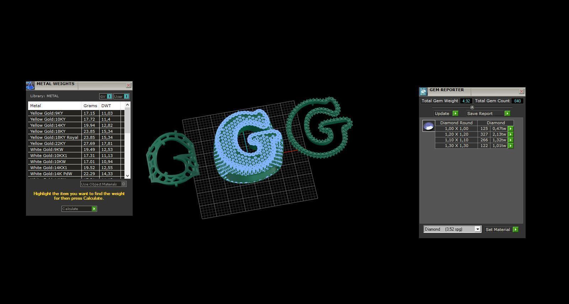This screenshot has width=569, height=304.
Task: Click the Total Gem Count value 840
Action: [x=517, y=101]
